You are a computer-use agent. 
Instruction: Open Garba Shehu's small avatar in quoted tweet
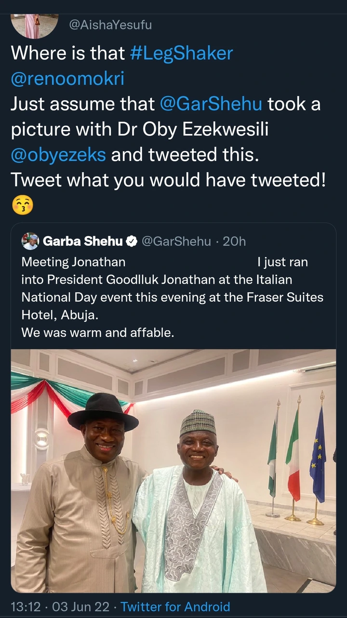click(x=30, y=241)
